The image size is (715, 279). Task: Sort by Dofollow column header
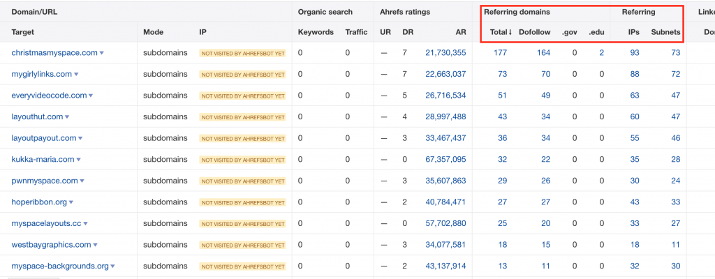(x=534, y=32)
